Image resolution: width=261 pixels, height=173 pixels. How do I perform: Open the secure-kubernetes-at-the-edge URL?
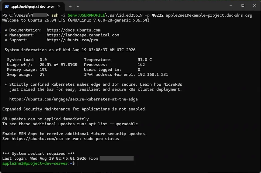(73, 99)
